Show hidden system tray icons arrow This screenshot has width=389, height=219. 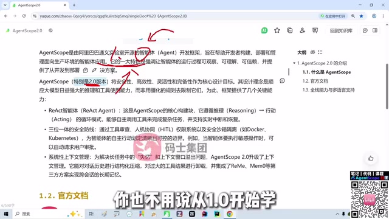(337, 214)
